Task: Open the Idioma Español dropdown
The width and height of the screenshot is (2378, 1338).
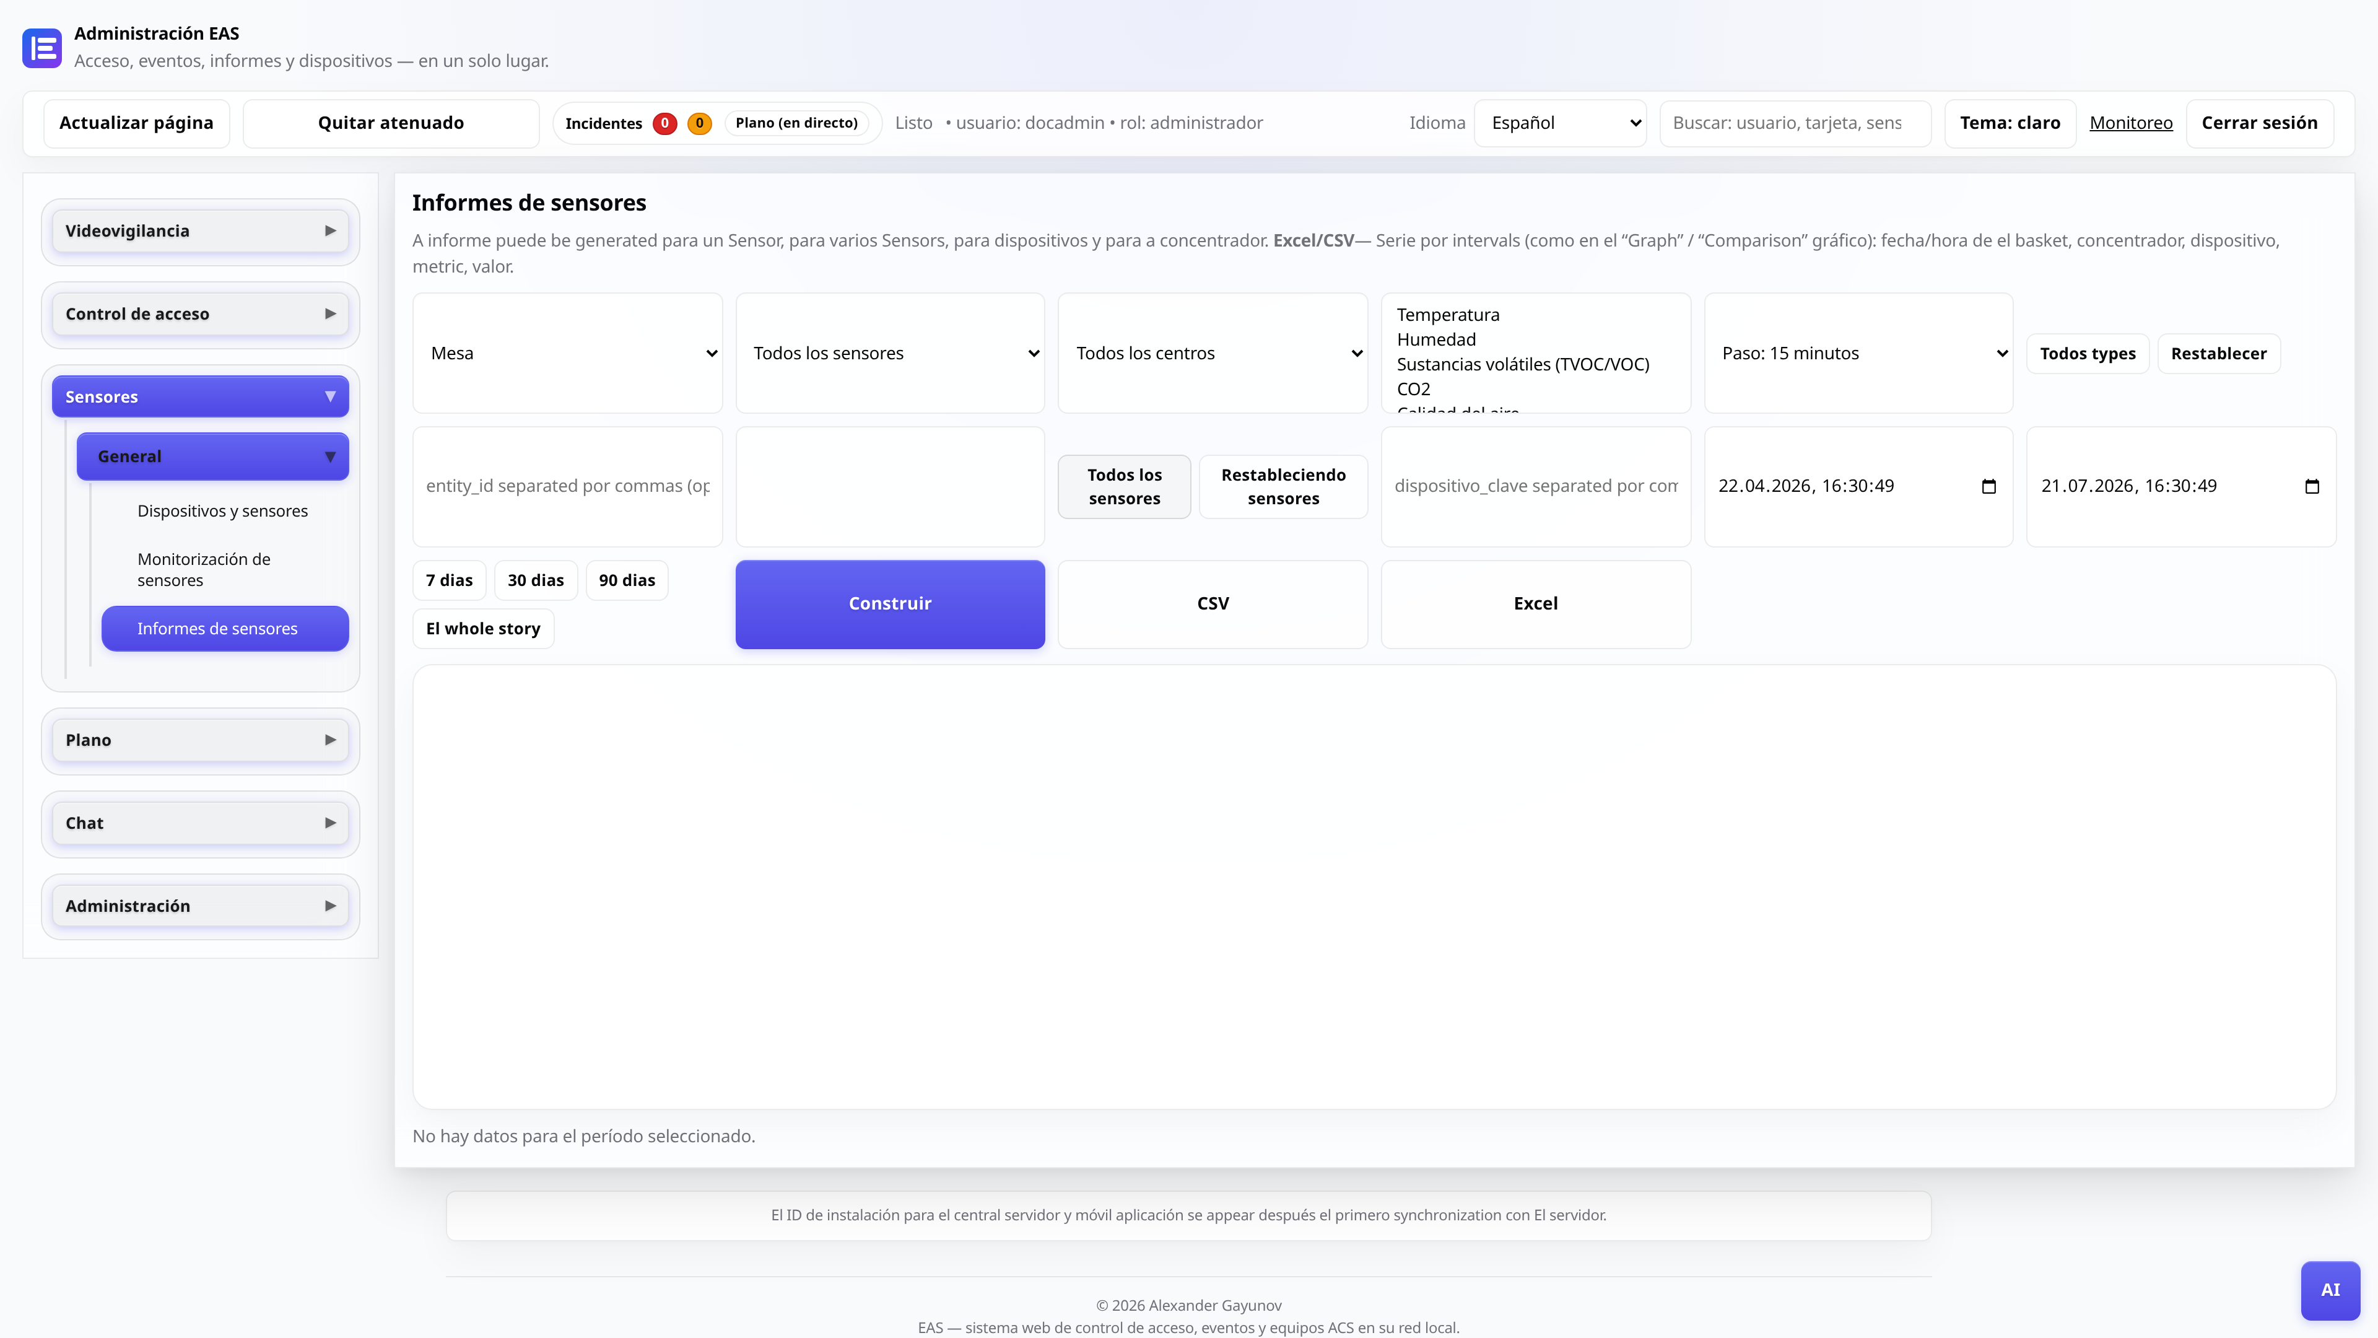Action: pyautogui.click(x=1560, y=123)
